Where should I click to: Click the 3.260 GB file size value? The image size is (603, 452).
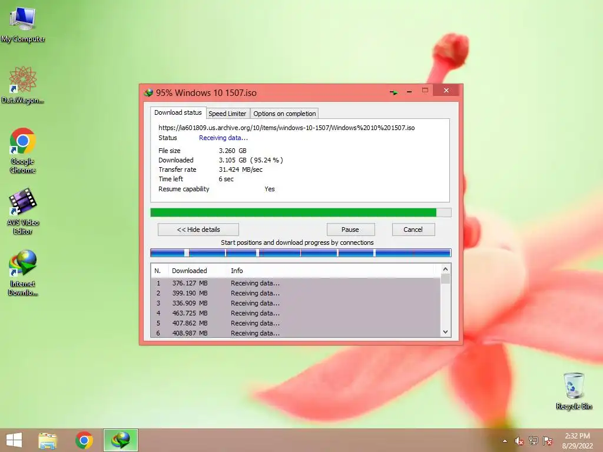click(x=233, y=151)
